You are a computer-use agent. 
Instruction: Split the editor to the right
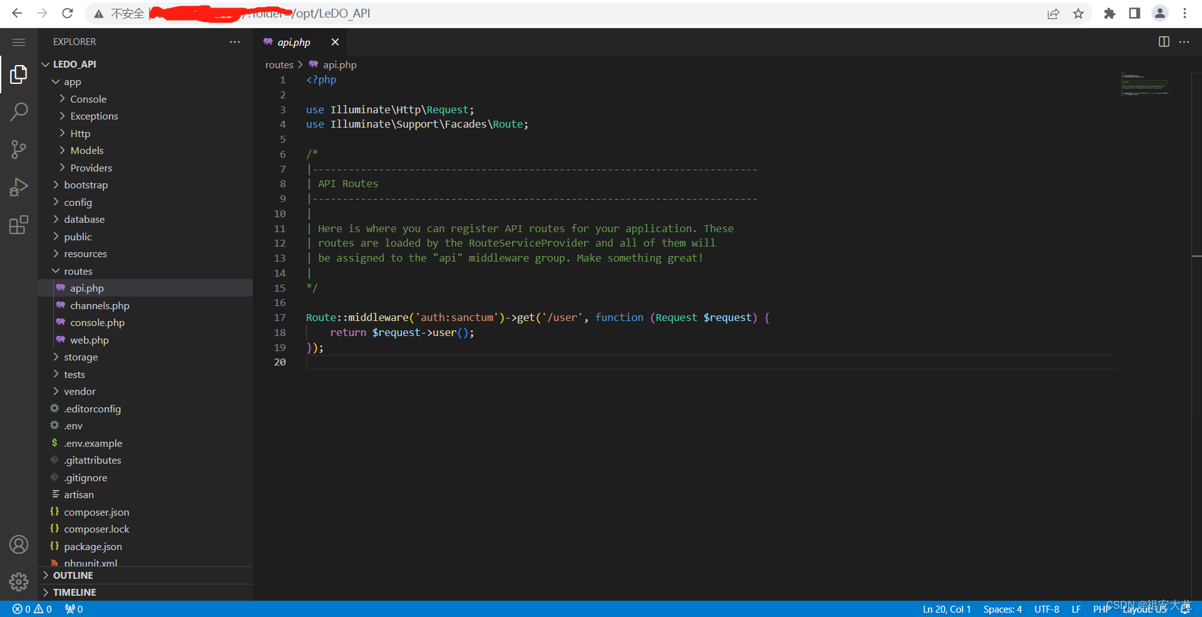1164,42
